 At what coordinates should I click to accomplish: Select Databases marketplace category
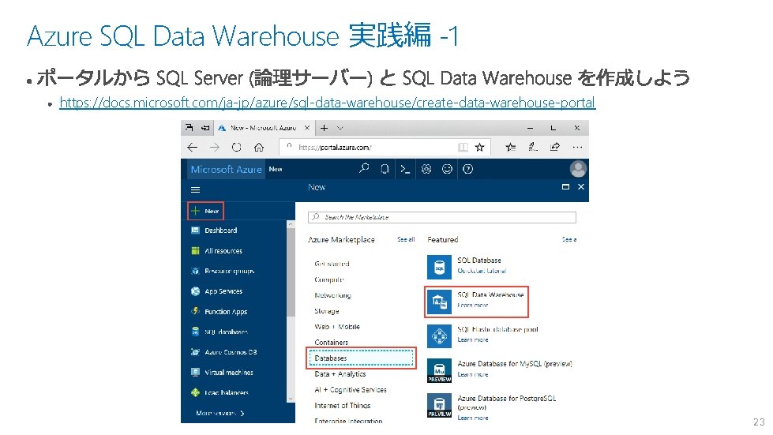361,358
